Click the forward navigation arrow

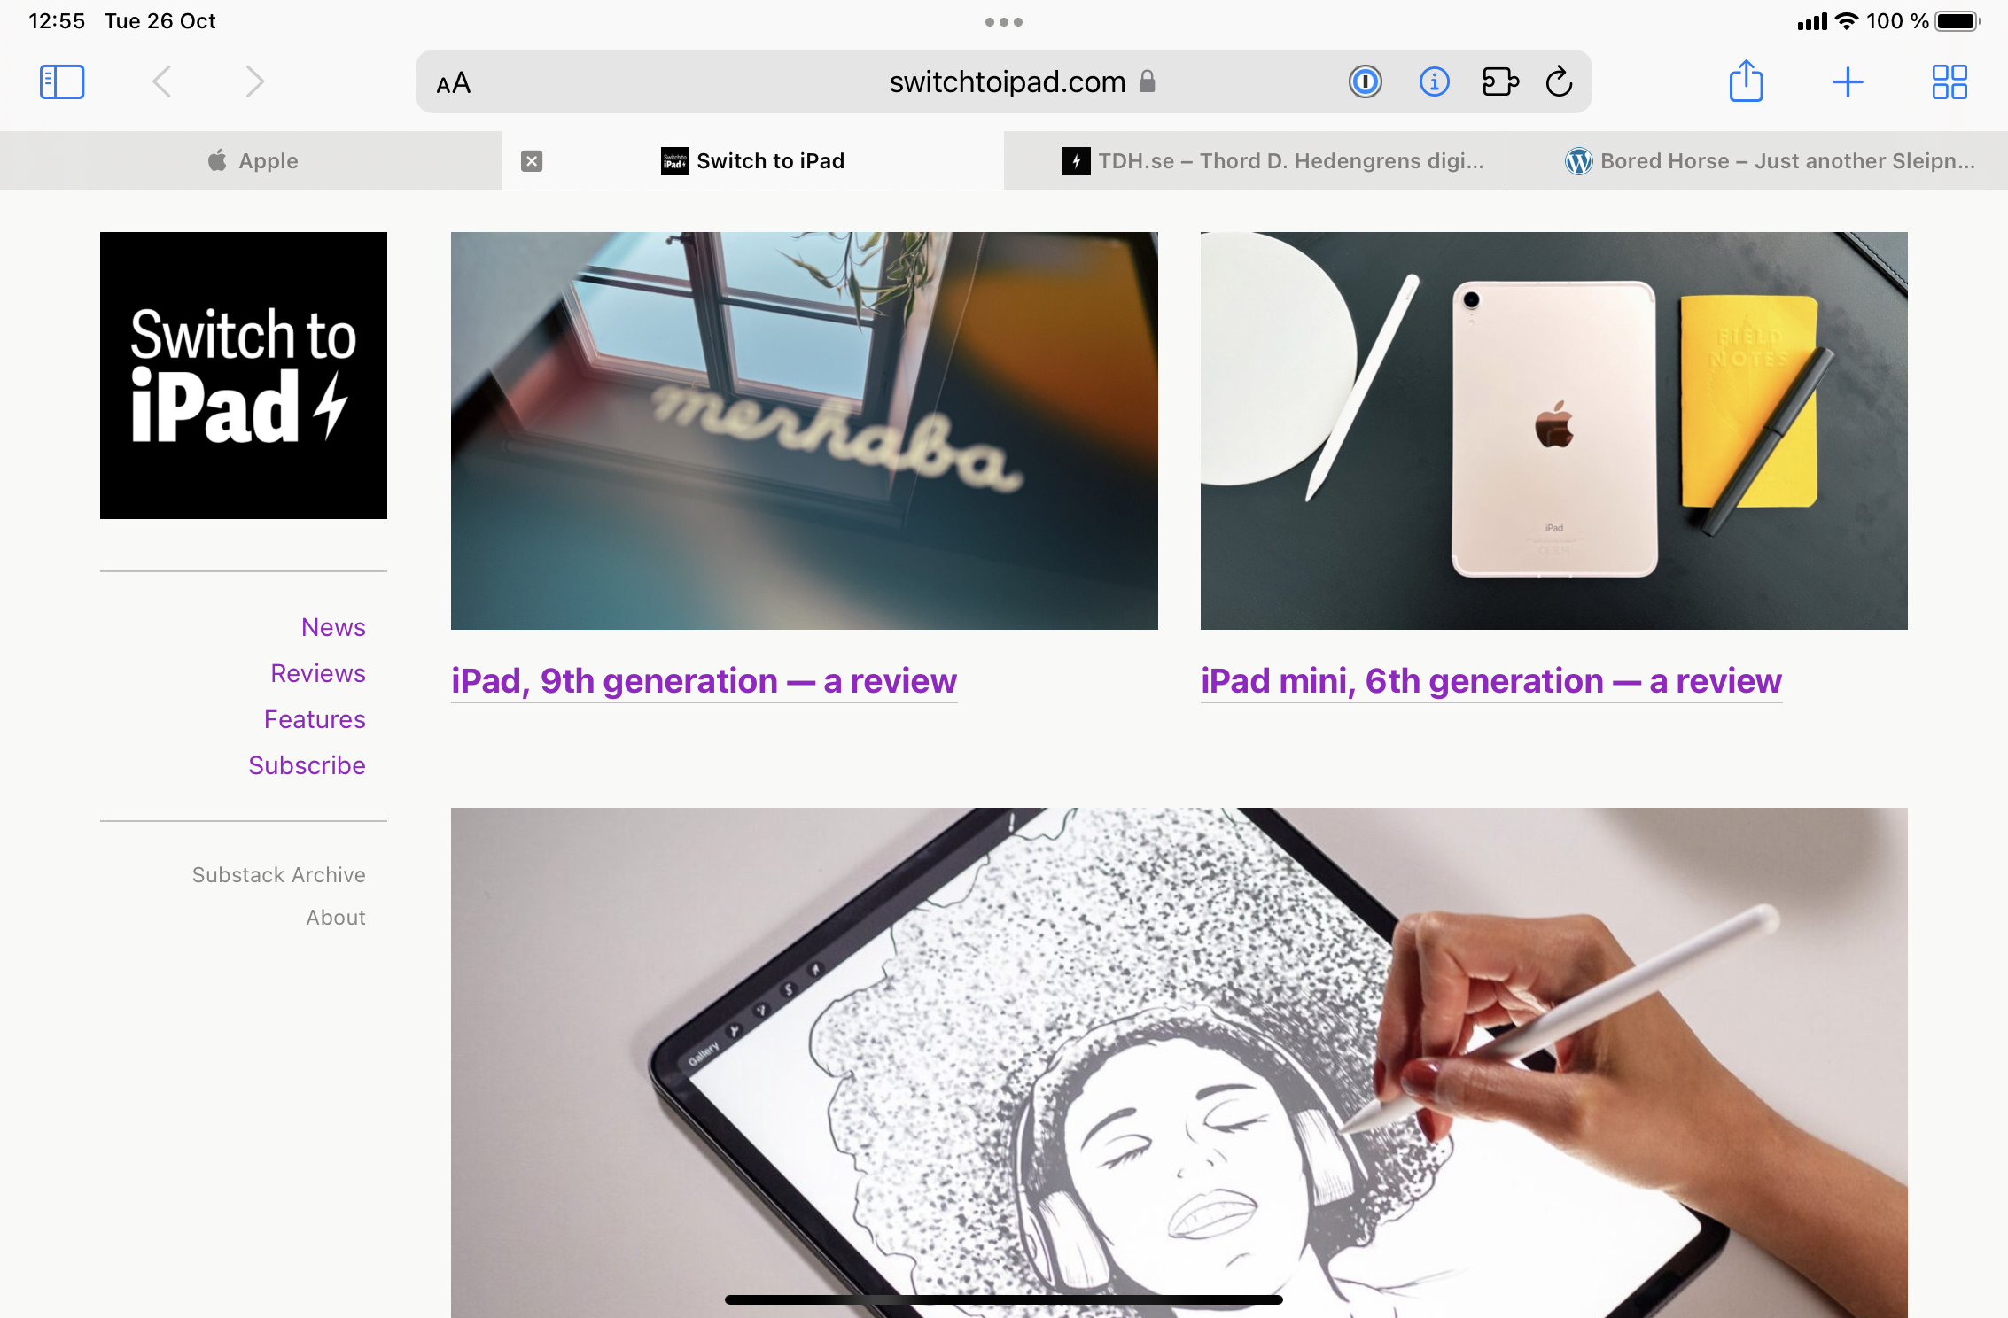[x=253, y=81]
